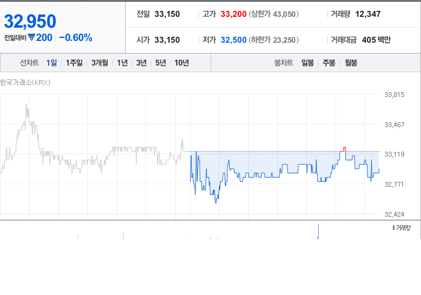421x295 pixels.
Task: Show the 월봉 candle chart
Action: 351,63
